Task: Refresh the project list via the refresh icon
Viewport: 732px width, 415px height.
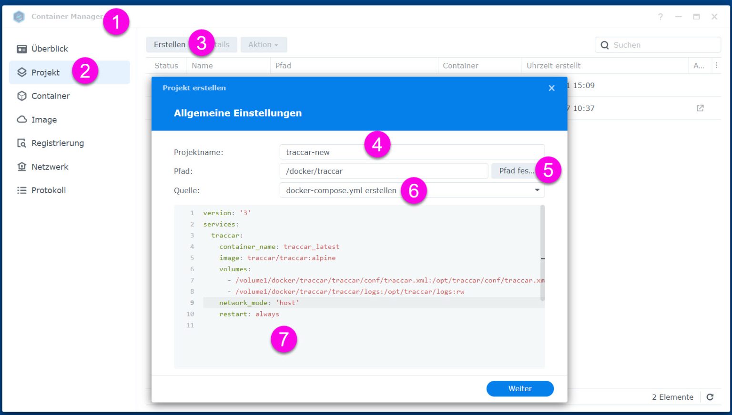Action: point(710,396)
